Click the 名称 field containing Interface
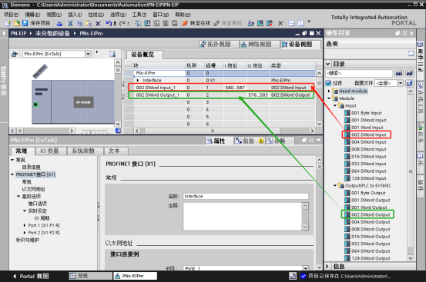426x282 pixels. pyautogui.click(x=246, y=197)
